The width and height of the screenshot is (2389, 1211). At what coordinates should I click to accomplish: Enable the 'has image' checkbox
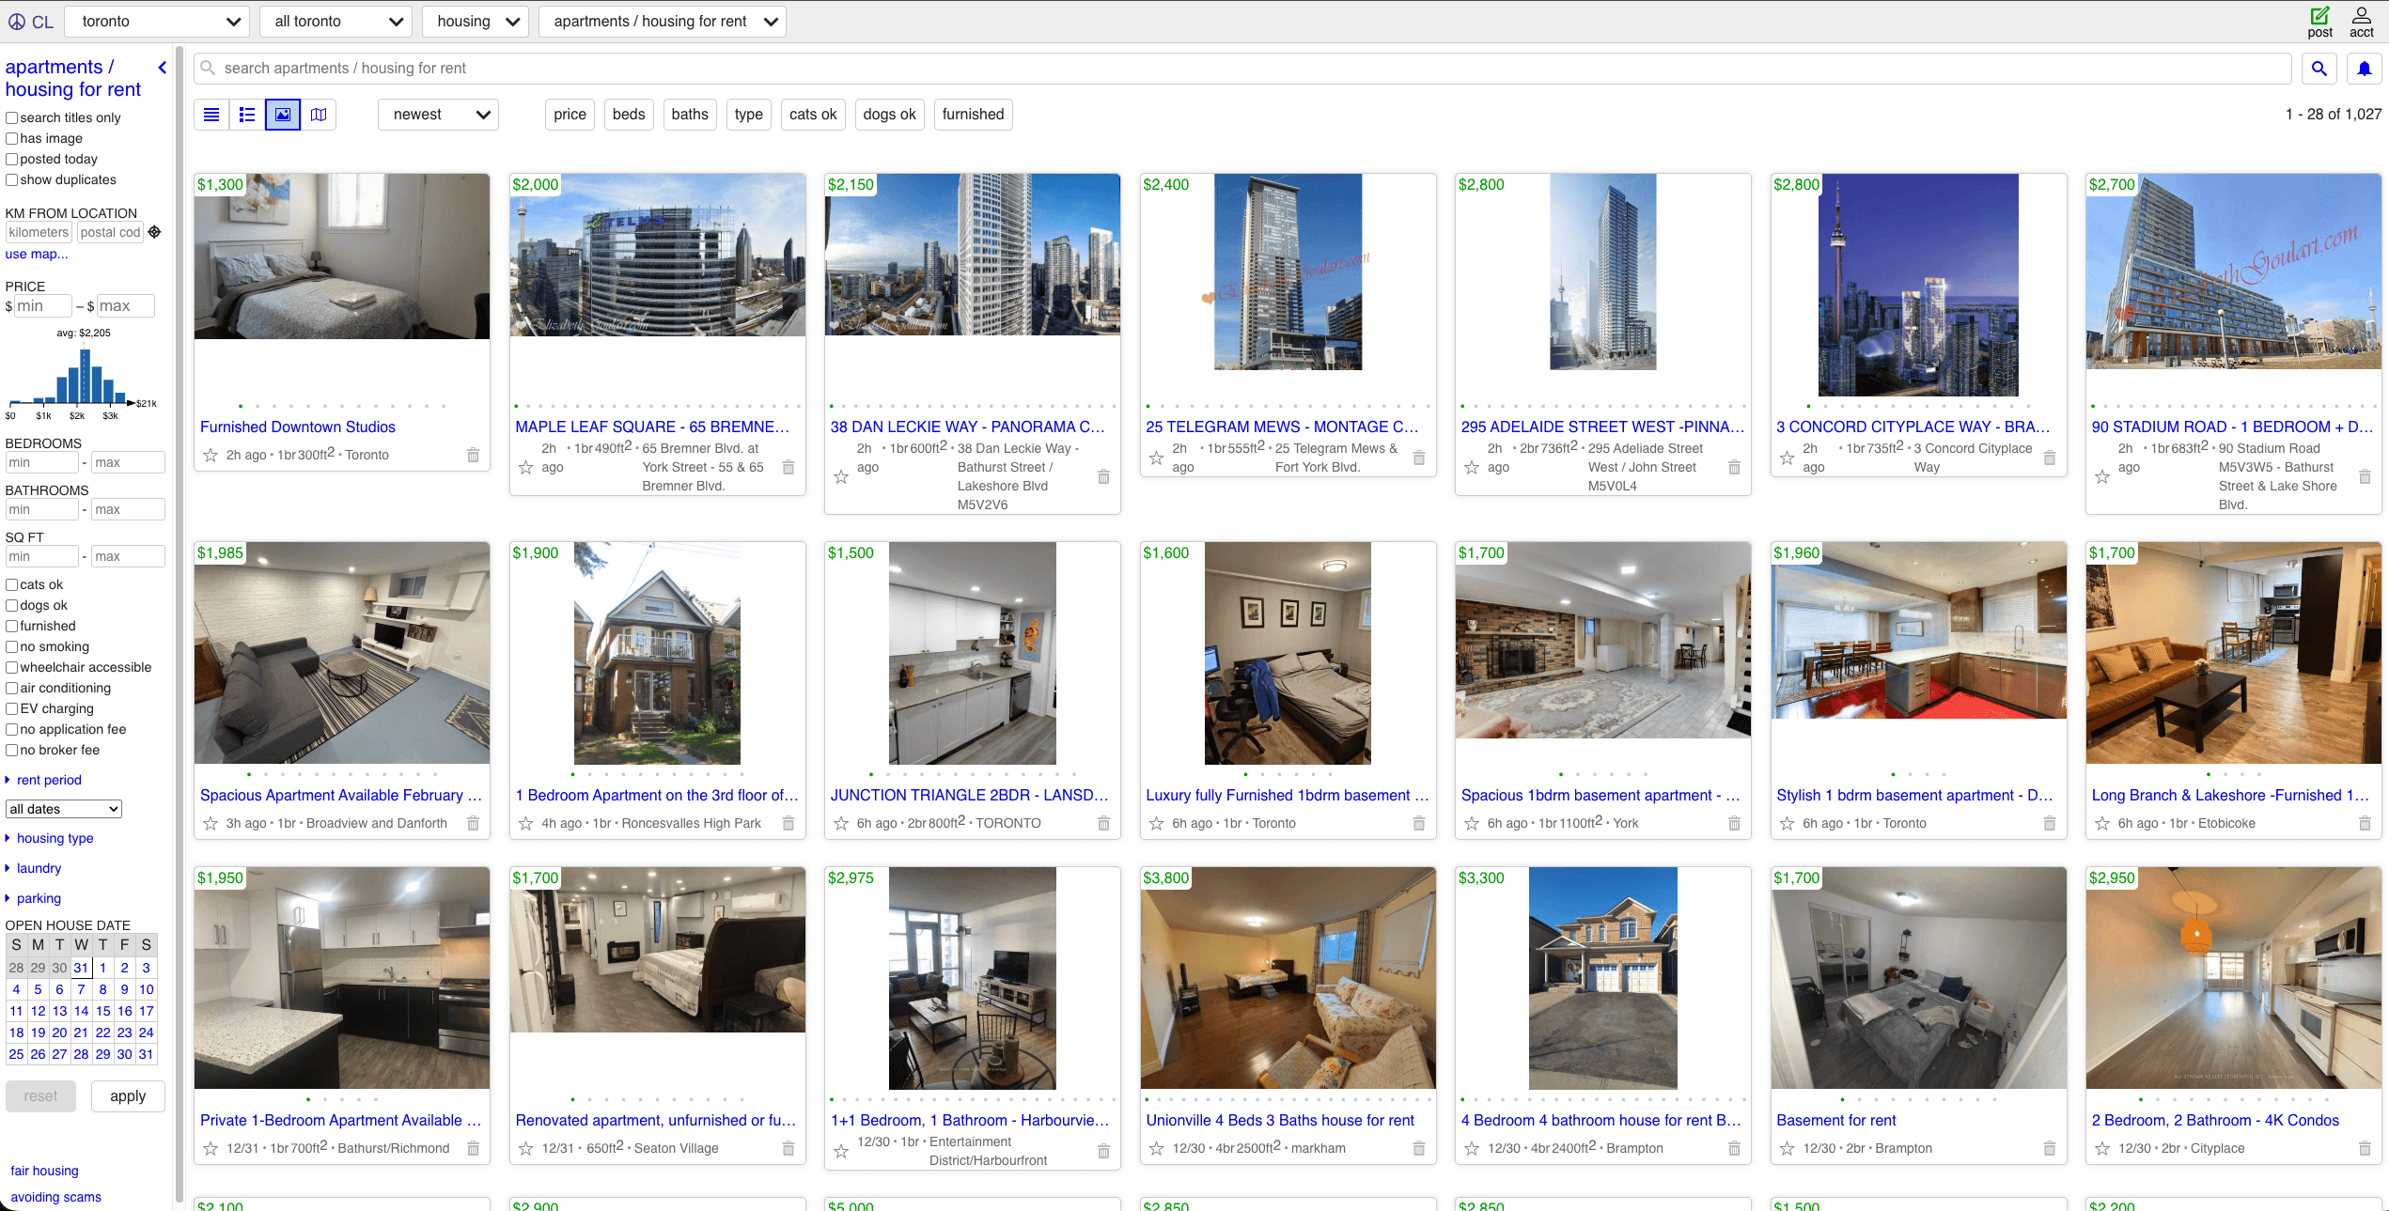tap(12, 139)
